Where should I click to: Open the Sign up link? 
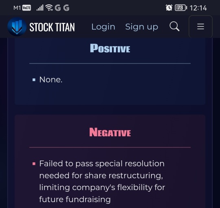point(142,27)
